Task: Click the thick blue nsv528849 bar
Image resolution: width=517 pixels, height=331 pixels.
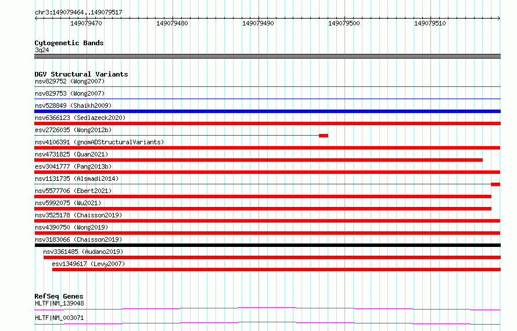Action: (267, 111)
